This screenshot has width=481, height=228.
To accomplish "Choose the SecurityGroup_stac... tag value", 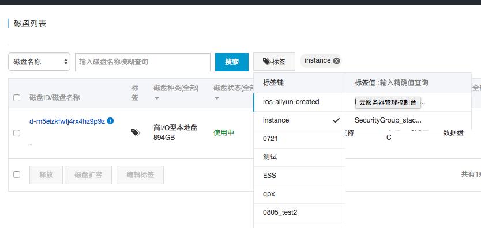I will coord(408,120).
